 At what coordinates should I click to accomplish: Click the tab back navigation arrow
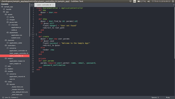pyautogui.click(x=31, y=5)
